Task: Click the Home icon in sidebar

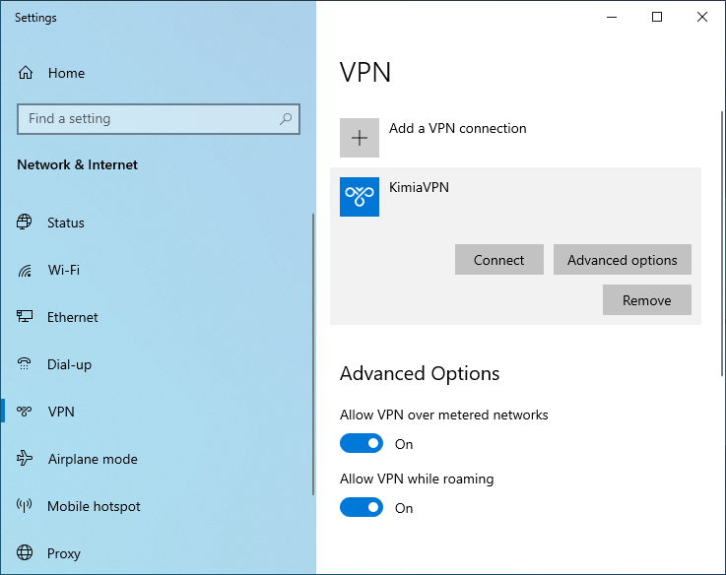Action: coord(26,73)
